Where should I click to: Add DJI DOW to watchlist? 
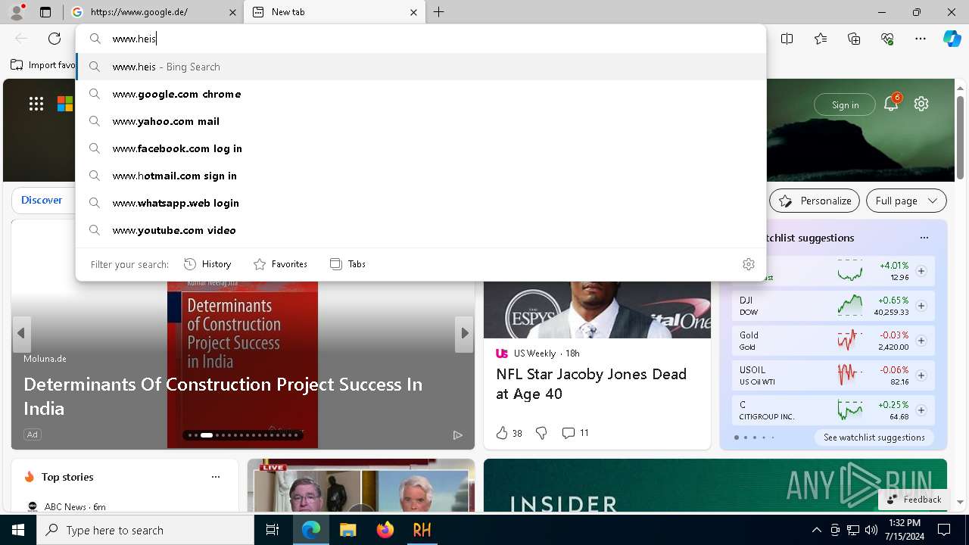[x=921, y=306]
